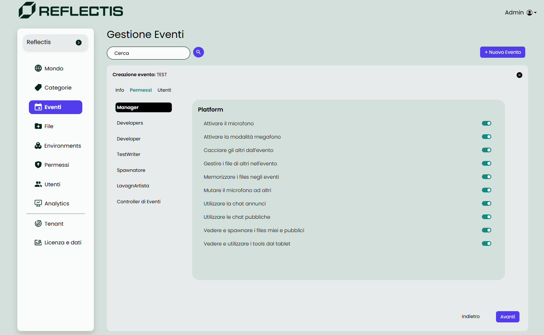Click the Eventi calendar icon
This screenshot has height=335, width=544.
(x=38, y=107)
